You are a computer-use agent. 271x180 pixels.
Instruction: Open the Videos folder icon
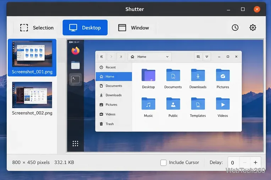(x=223, y=104)
